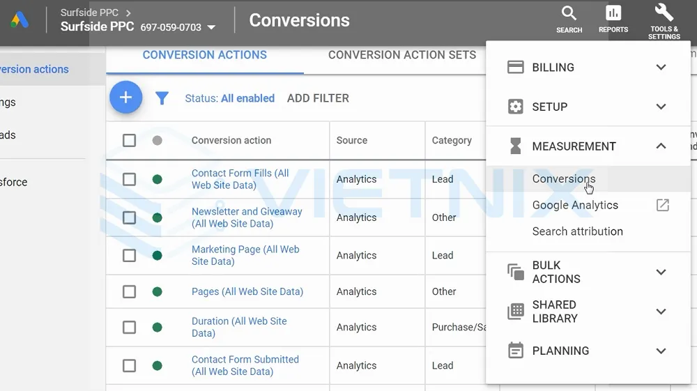
Task: Open the Setup menu heading
Action: [550, 107]
